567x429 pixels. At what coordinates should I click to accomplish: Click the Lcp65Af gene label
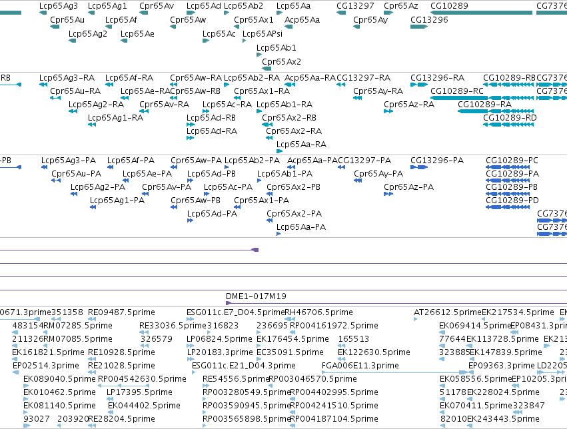121,19
